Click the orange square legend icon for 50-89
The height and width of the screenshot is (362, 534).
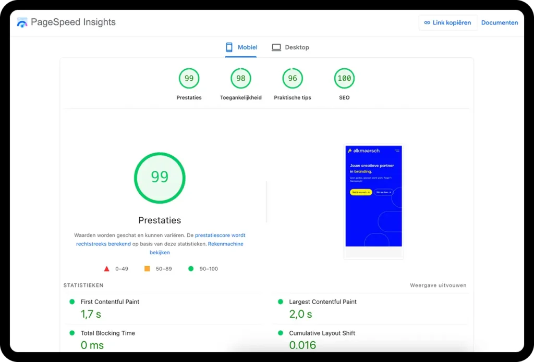click(x=147, y=268)
